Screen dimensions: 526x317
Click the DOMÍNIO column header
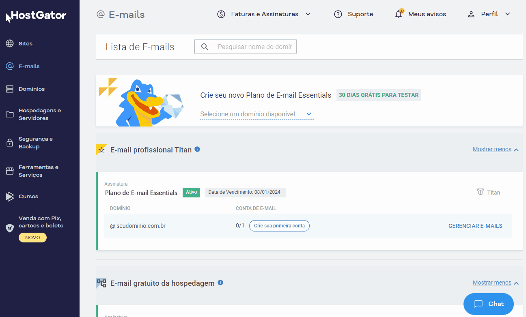(120, 208)
